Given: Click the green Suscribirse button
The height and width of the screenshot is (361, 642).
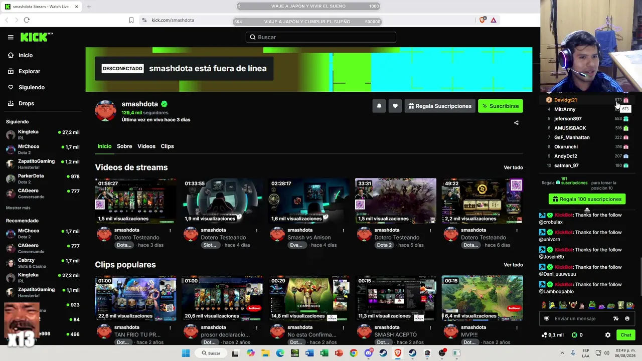Looking at the screenshot, I should [501, 106].
